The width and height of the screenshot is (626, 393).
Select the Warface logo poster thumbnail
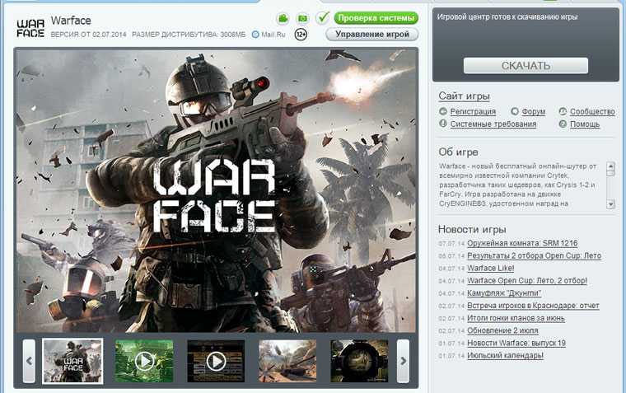coord(72,361)
